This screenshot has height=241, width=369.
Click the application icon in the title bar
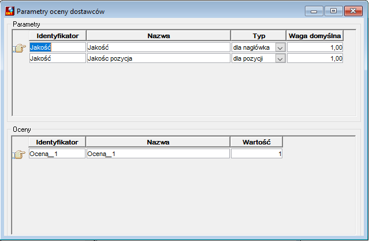(x=10, y=11)
